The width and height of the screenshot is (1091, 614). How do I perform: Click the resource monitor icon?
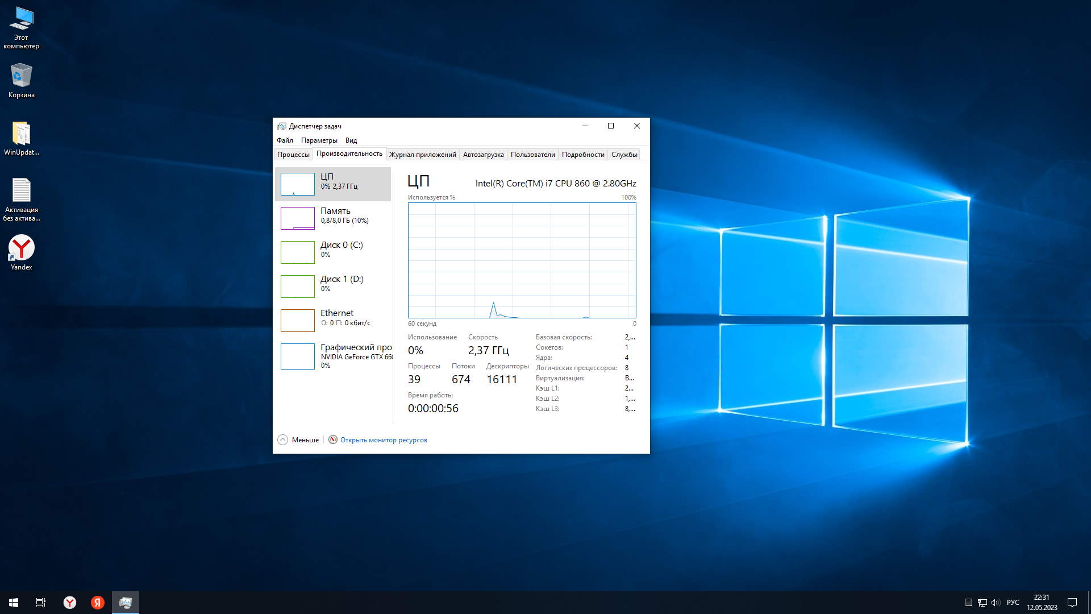(x=333, y=439)
